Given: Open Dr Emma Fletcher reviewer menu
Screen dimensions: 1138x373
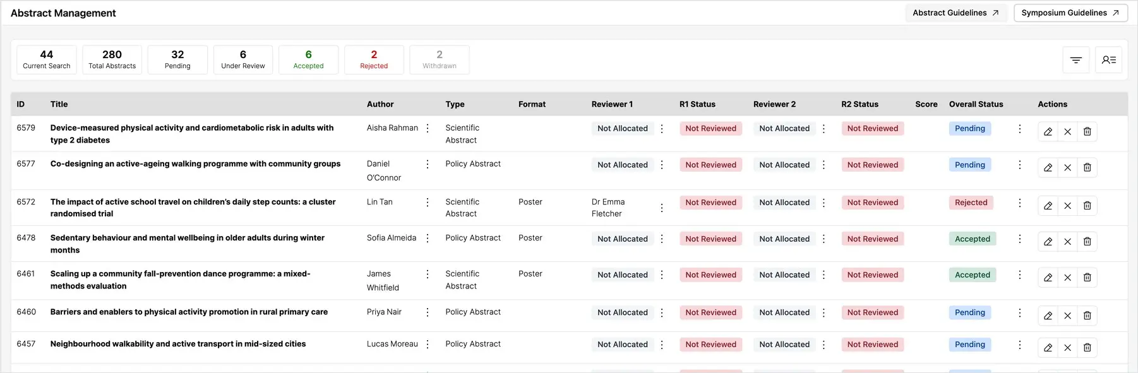Looking at the screenshot, I should pyautogui.click(x=662, y=208).
